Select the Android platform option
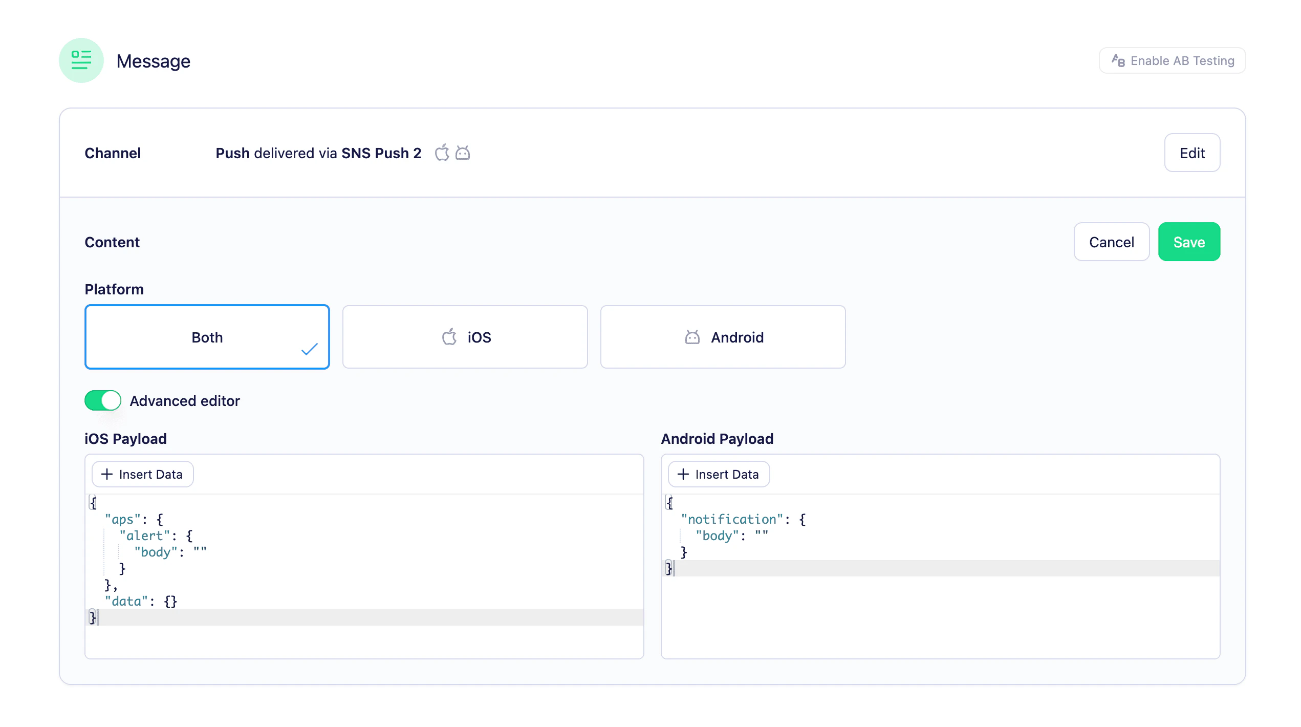This screenshot has width=1301, height=727. tap(723, 337)
